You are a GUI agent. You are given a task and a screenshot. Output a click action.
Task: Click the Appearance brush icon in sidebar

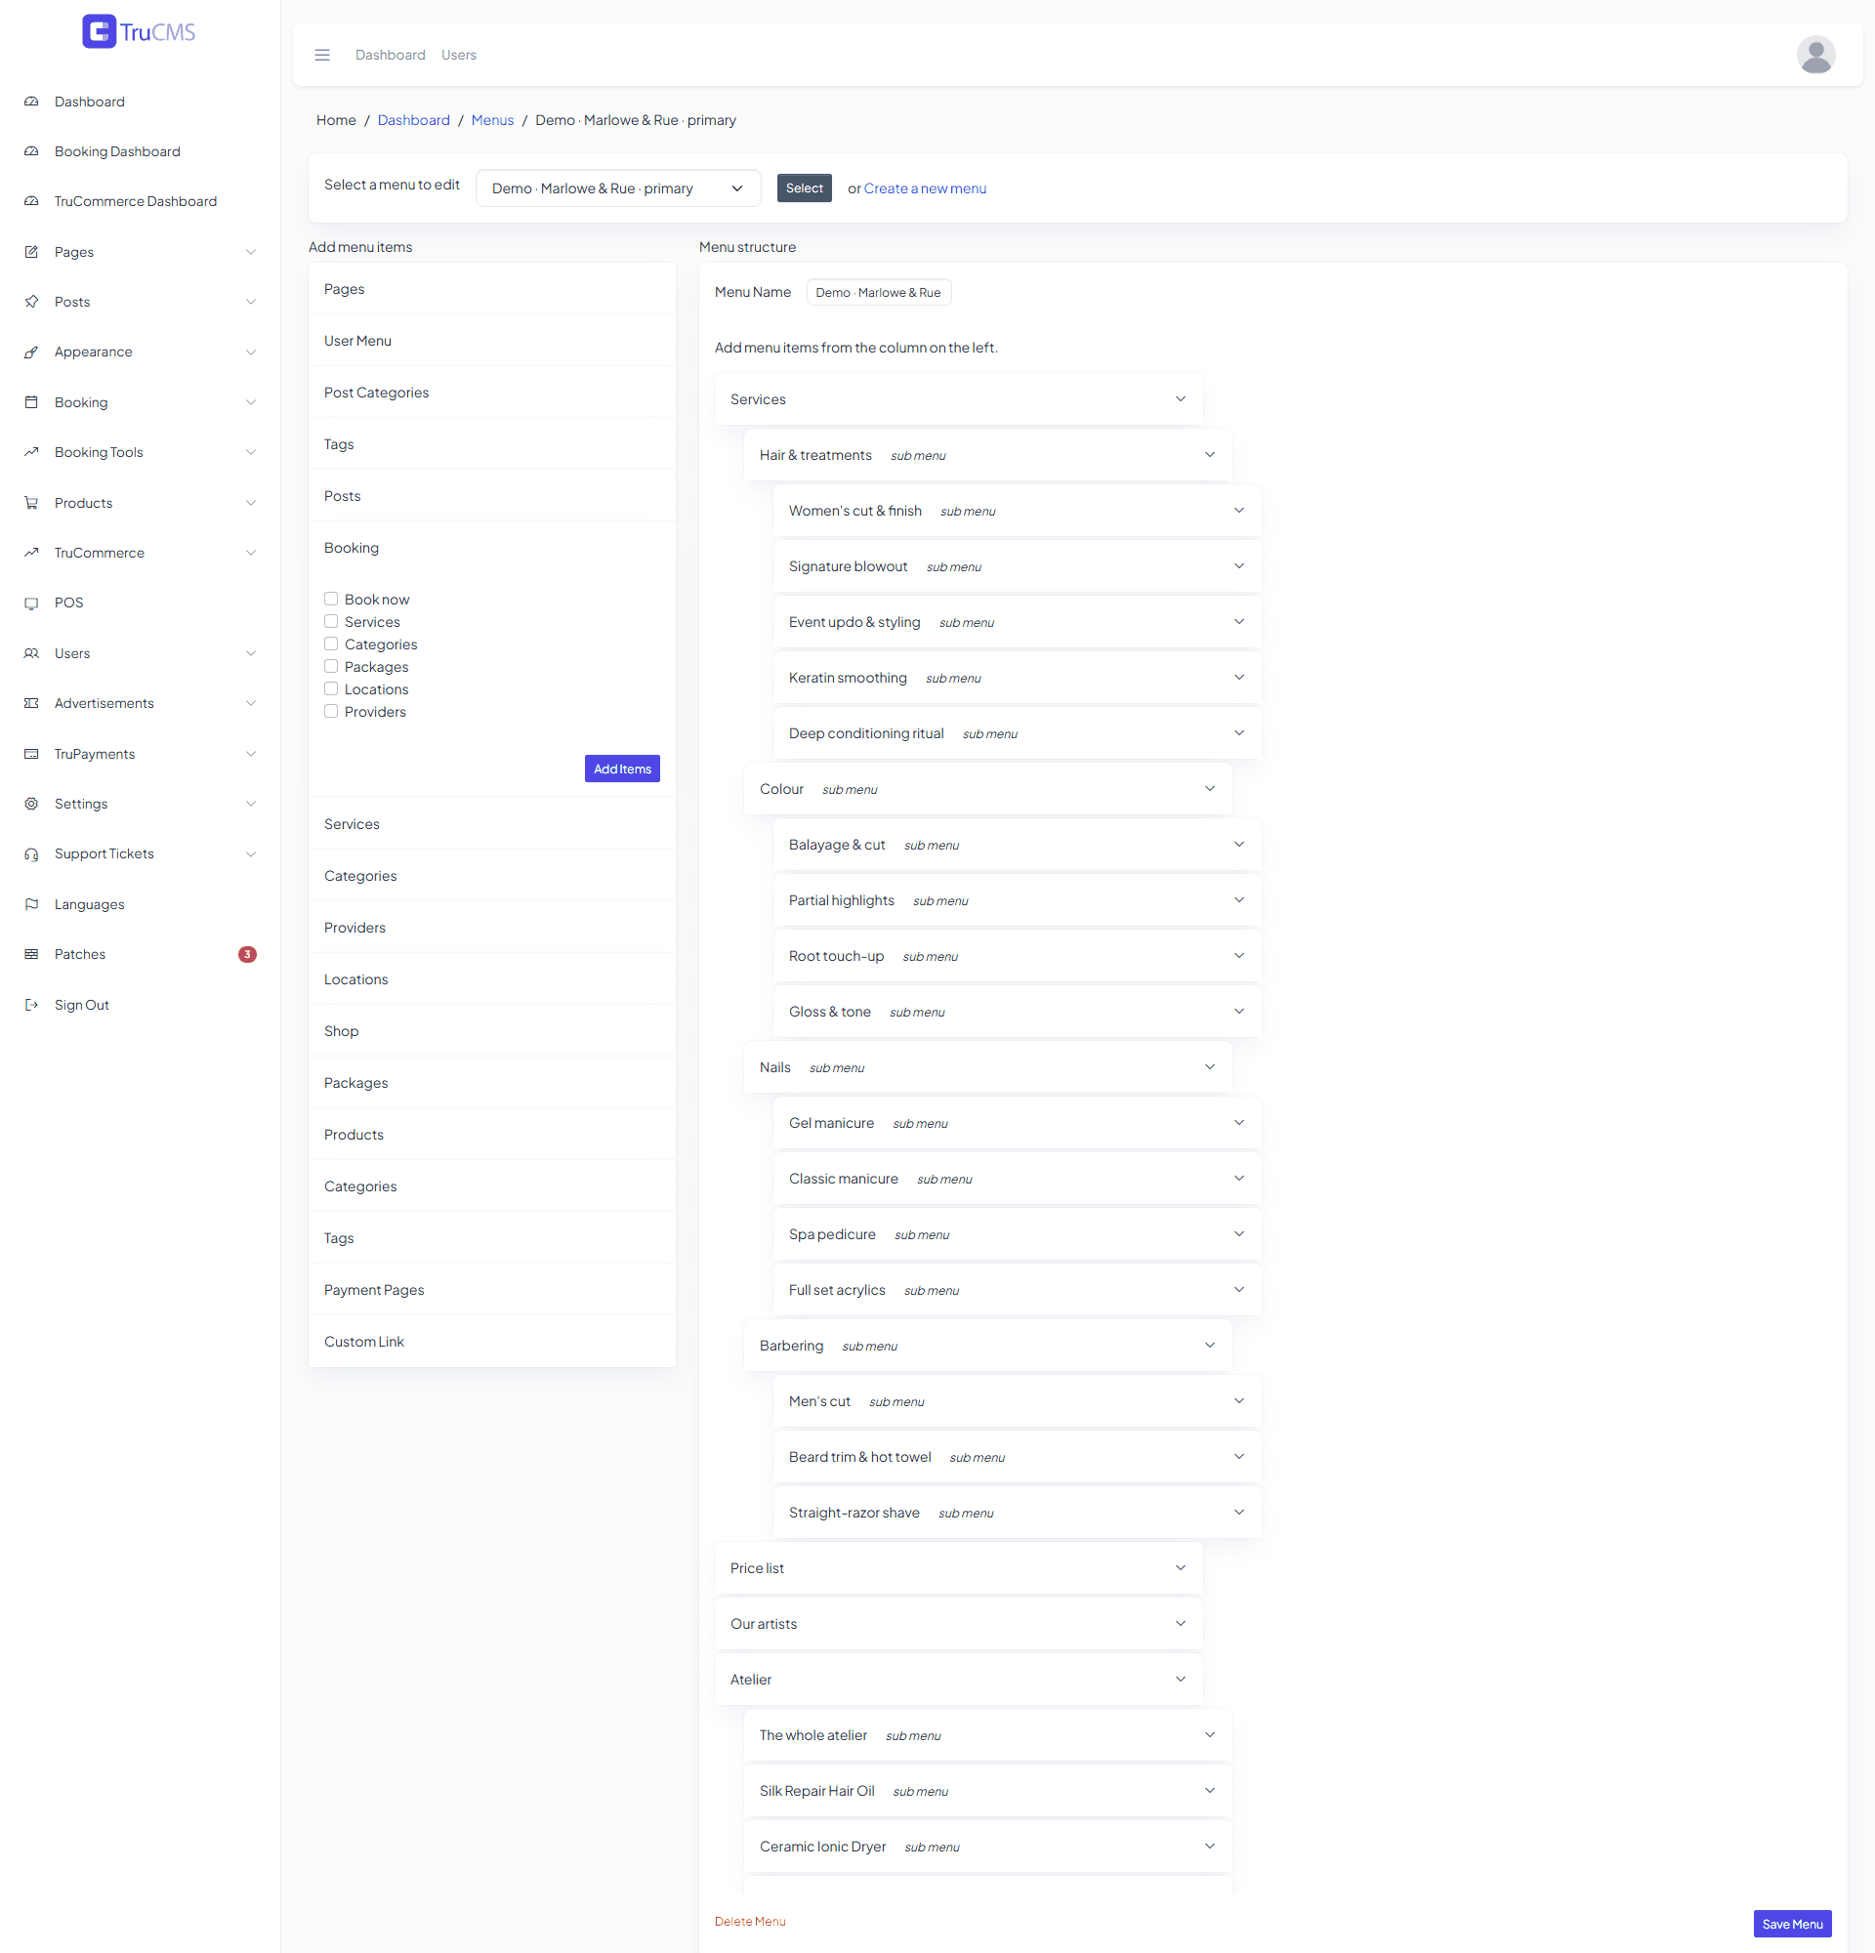click(x=32, y=352)
